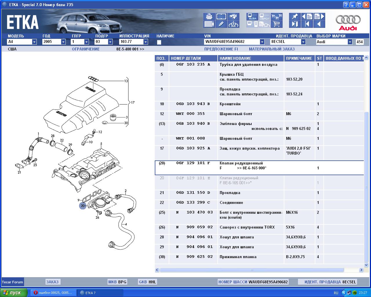Screen dimensions: 371x297
Task: Open the VIN dropdown list
Action: coord(262,42)
